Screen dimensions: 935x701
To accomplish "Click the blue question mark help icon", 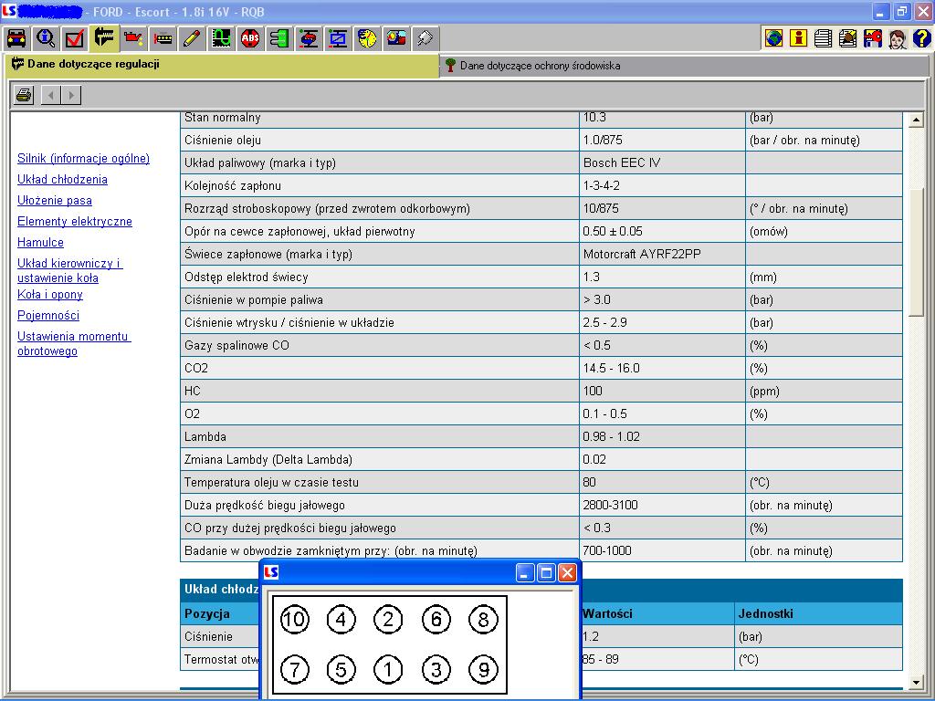I will tap(921, 38).
